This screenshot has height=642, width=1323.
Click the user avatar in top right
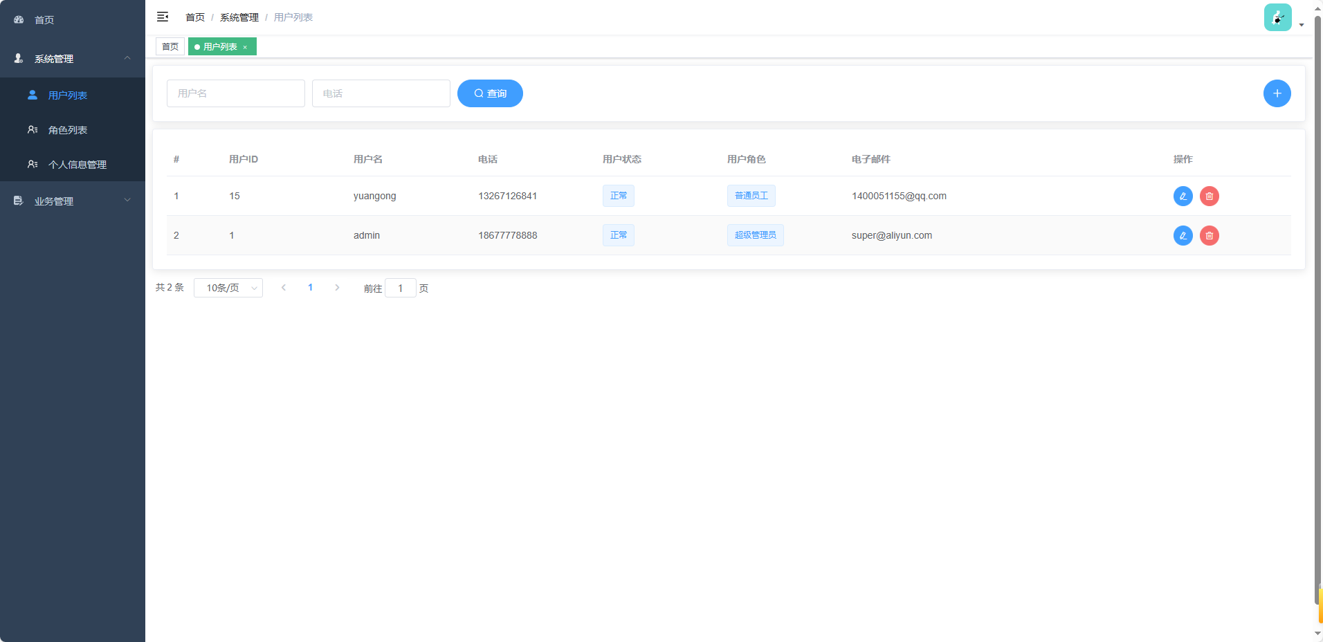(1277, 18)
